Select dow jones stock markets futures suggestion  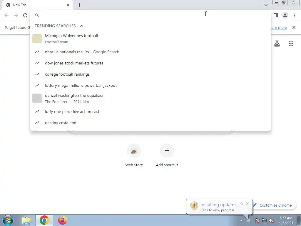pyautogui.click(x=150, y=63)
